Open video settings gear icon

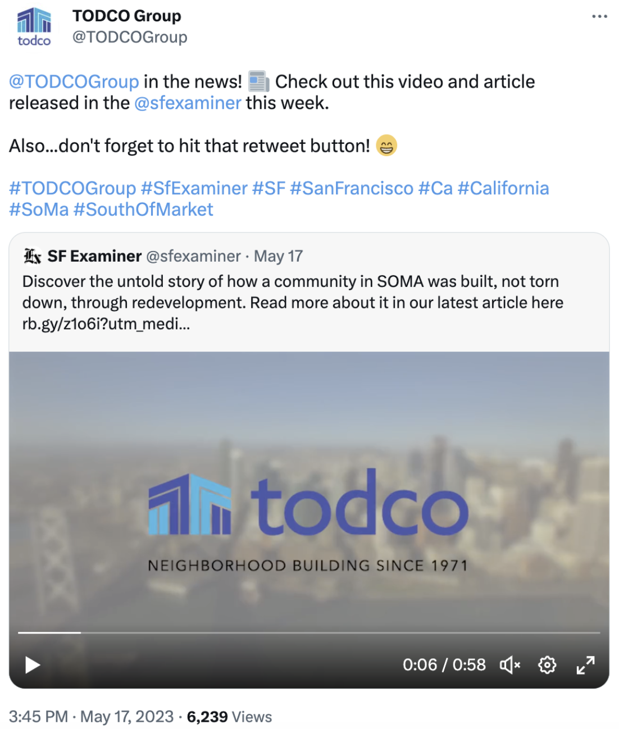[x=547, y=665]
